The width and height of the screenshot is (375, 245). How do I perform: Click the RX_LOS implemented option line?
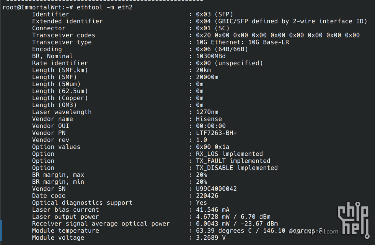[229, 154]
